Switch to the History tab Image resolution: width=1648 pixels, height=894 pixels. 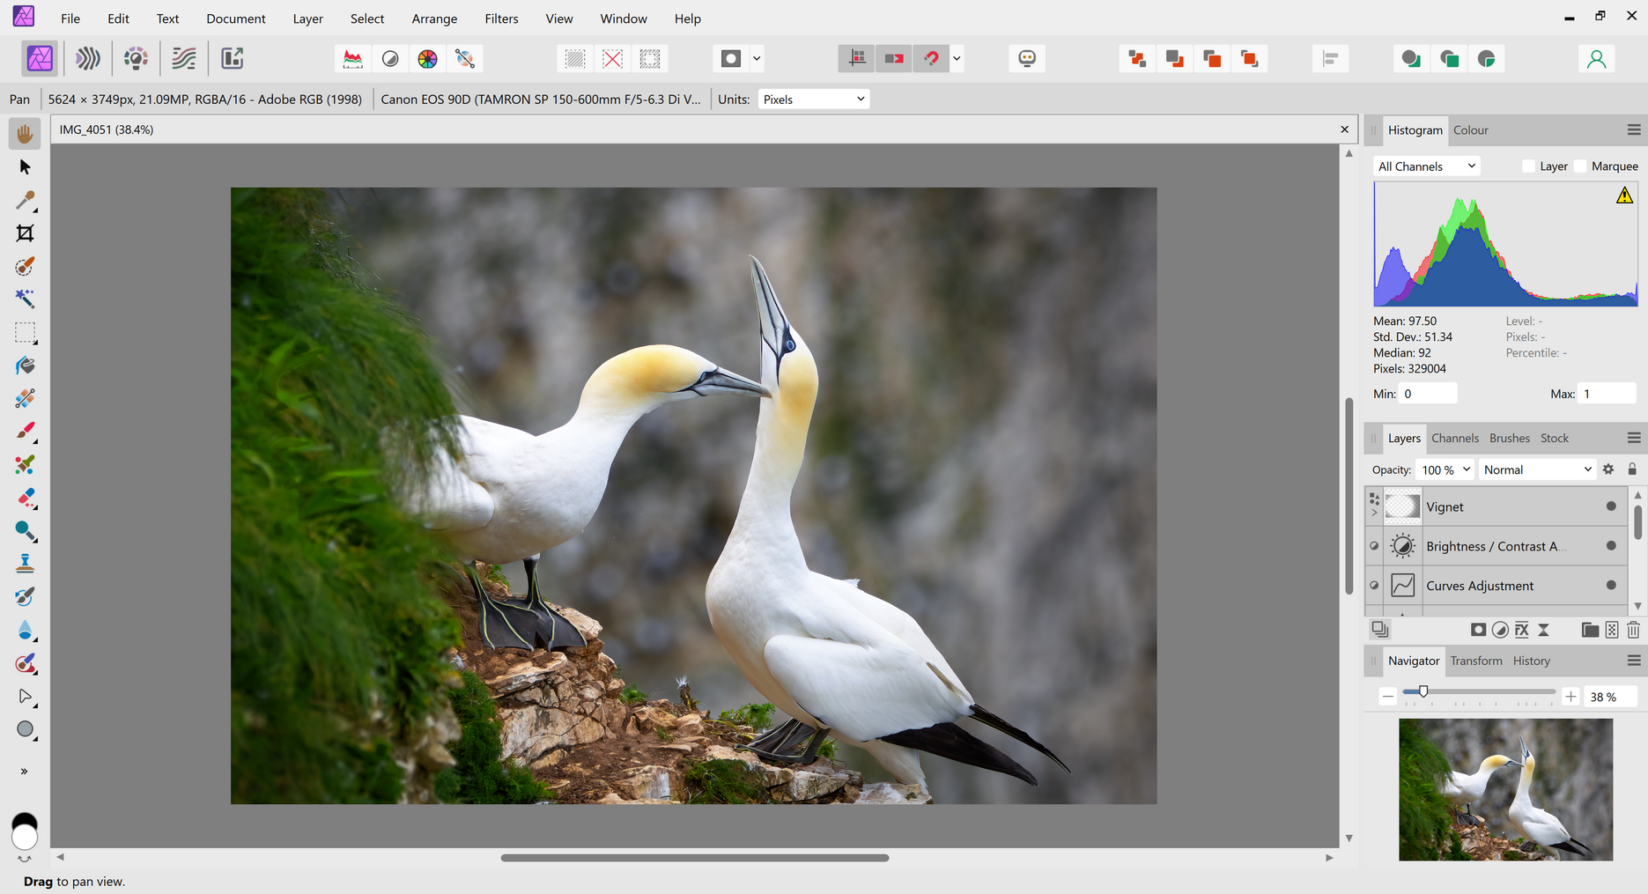(1531, 661)
